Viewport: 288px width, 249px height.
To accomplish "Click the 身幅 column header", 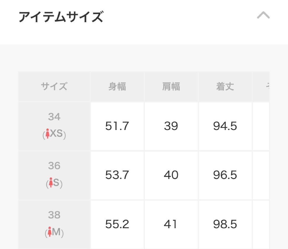I will tap(118, 86).
